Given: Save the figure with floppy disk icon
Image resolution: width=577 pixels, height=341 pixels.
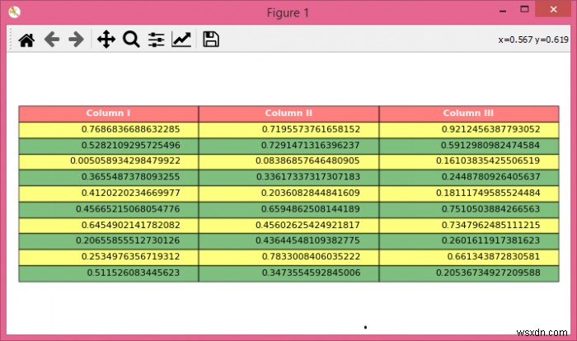Looking at the screenshot, I should 211,40.
